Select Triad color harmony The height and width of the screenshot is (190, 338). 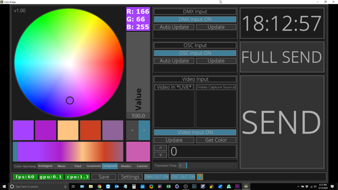point(78,166)
